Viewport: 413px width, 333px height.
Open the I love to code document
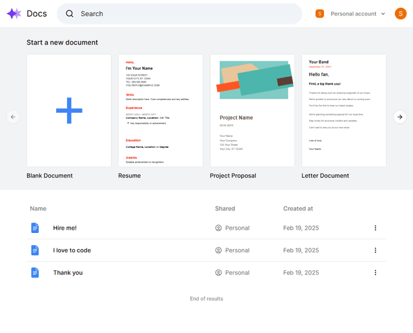tap(72, 250)
